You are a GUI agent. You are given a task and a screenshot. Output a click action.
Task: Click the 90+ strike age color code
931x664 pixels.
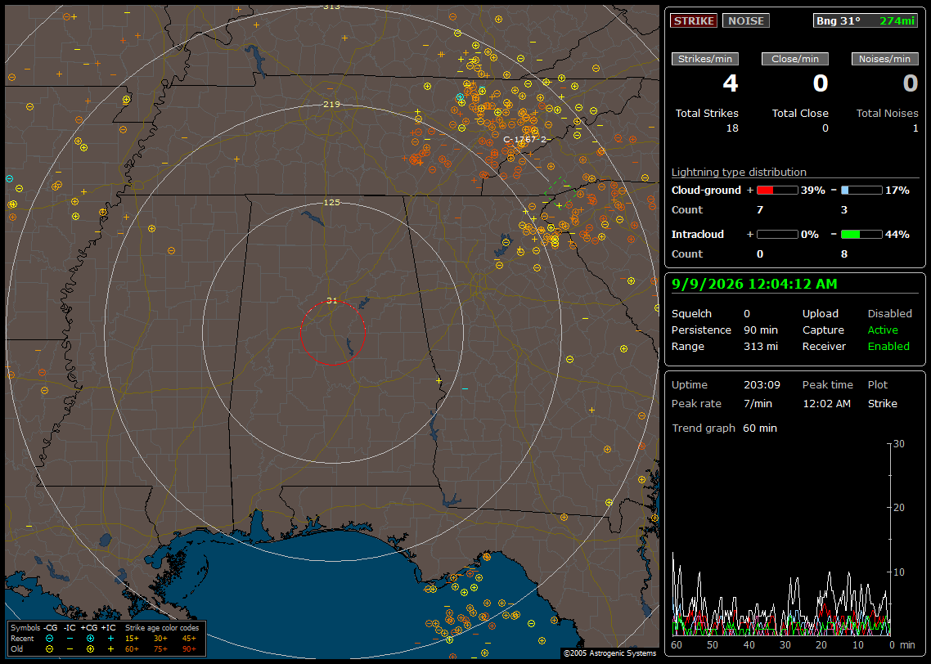(190, 649)
